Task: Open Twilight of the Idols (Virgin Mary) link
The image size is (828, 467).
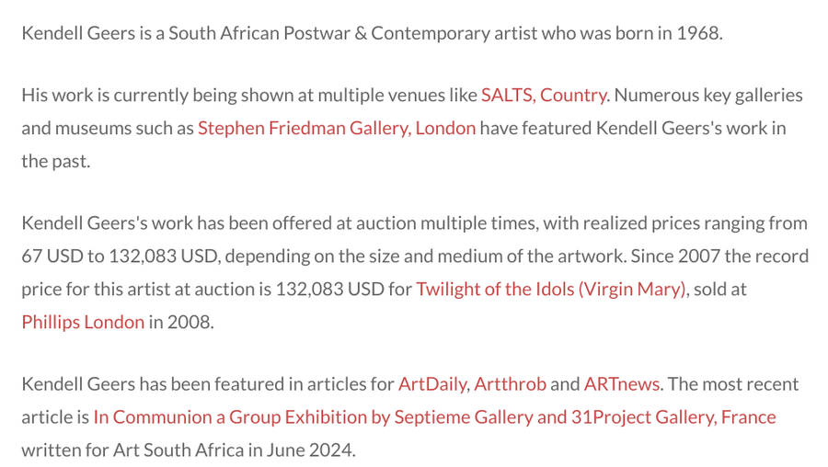Action: pyautogui.click(x=551, y=290)
